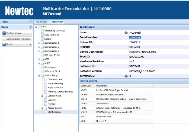Image resolution: width=189 pixels, height=132 pixels.
Task: Open Data Interface tree item
Action: (x=52, y=35)
